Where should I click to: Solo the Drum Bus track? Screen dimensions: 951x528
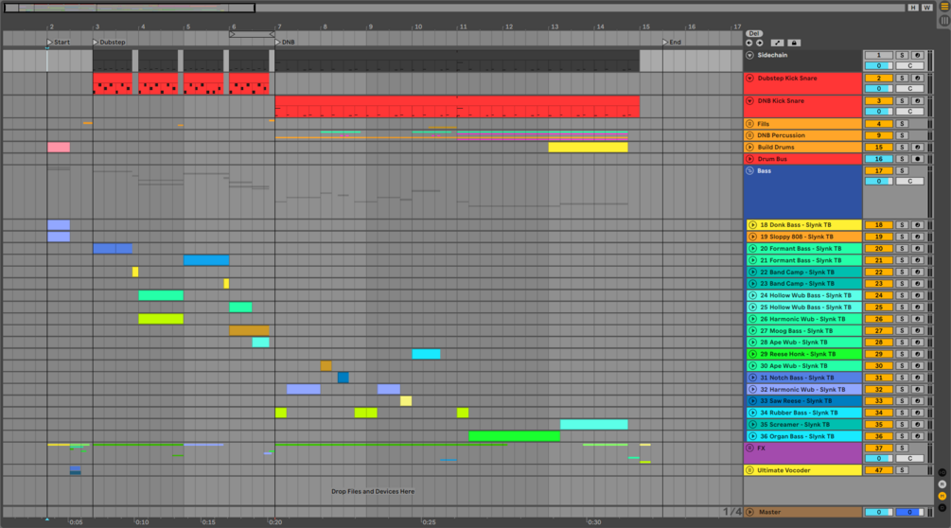coord(902,159)
